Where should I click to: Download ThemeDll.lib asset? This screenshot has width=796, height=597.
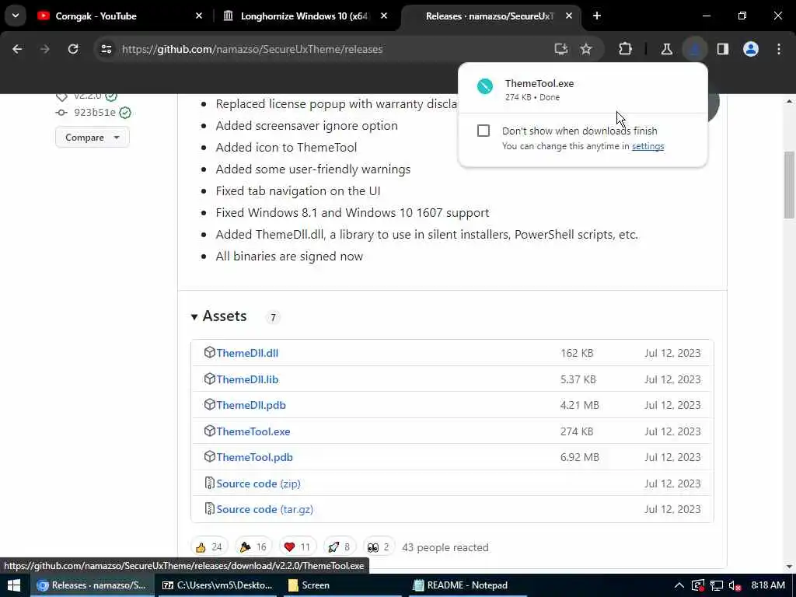(247, 379)
